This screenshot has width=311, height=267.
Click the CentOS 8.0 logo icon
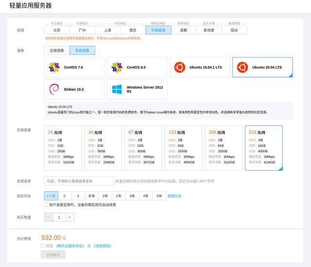[x=117, y=67]
